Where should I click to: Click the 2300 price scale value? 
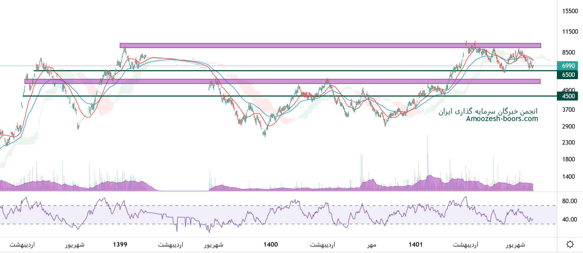coord(568,142)
